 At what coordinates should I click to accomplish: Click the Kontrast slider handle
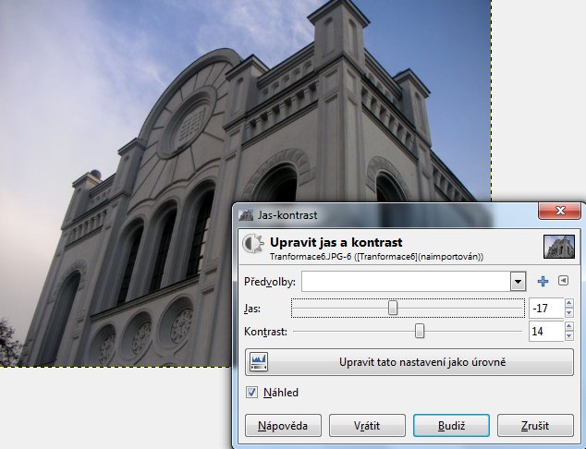pos(420,331)
